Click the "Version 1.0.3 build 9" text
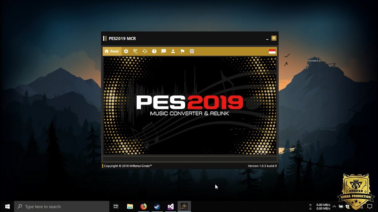The width and height of the screenshot is (378, 212). (262, 166)
